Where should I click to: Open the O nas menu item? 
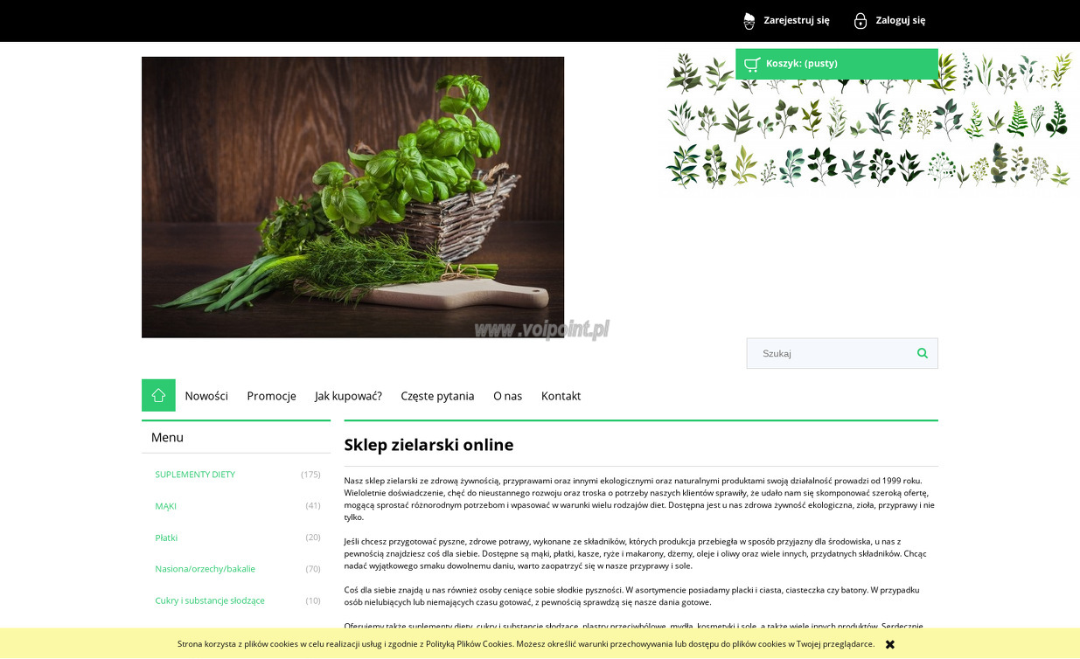point(507,396)
